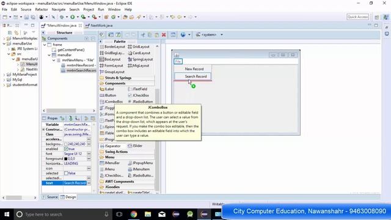The height and width of the screenshot is (220, 391).
Task: Select SpringLayout in the Palette
Action: 141,59
